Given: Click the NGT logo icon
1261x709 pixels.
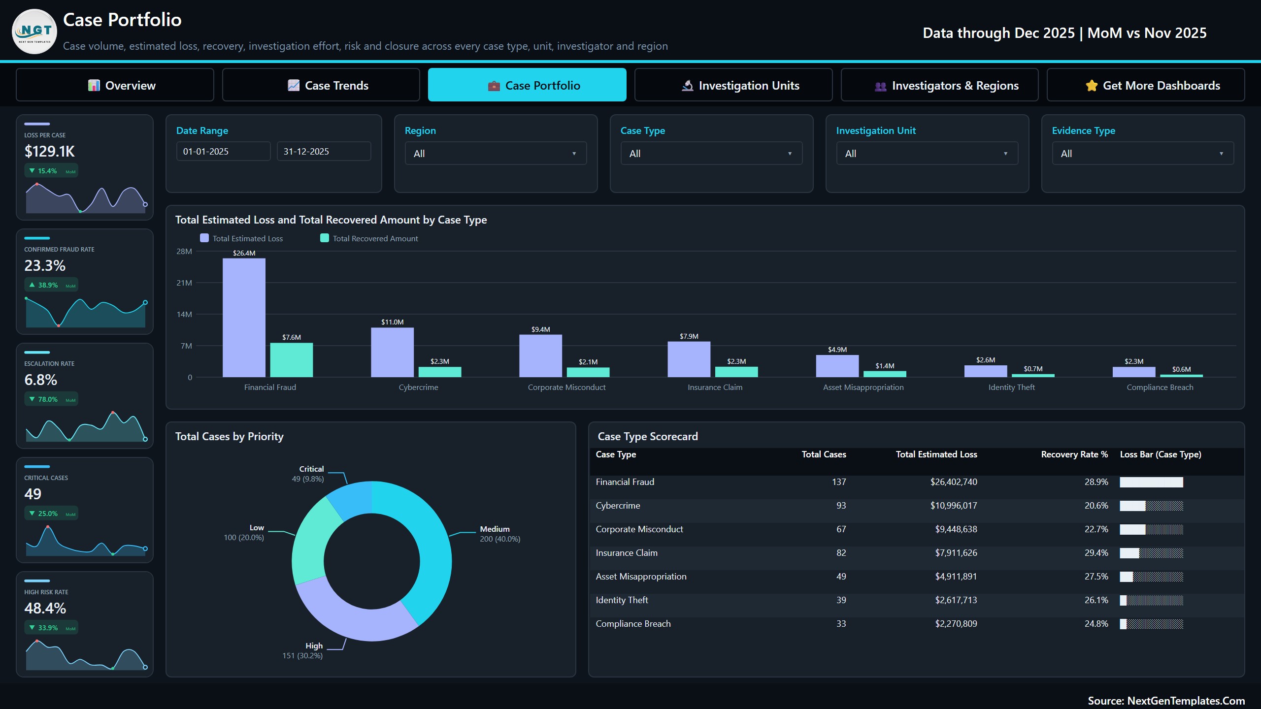Looking at the screenshot, I should 34,32.
